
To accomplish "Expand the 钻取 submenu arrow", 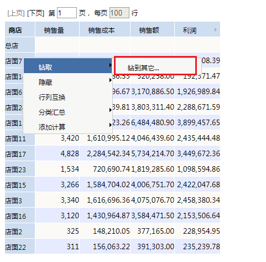I will [x=110, y=65].
